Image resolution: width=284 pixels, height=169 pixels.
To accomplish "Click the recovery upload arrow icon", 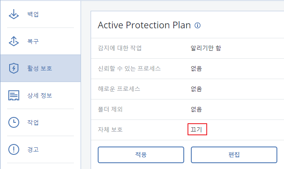I will pyautogui.click(x=14, y=41).
